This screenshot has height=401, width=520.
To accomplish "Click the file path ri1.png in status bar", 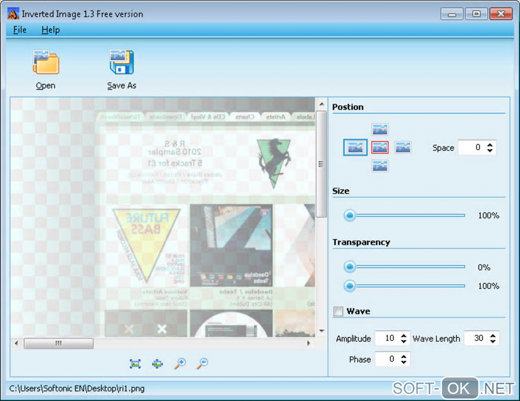I will [x=76, y=388].
